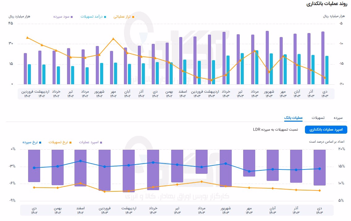The width and height of the screenshot is (351, 221).
Task: Switch to the سپرده tab
Action: (338, 118)
